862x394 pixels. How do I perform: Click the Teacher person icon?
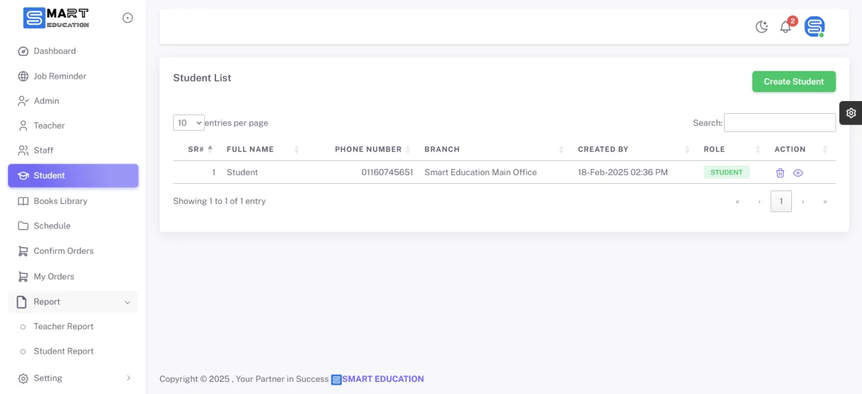(x=23, y=126)
